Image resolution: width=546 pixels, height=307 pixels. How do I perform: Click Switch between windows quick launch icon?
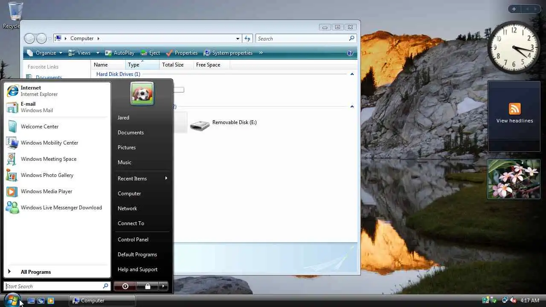pyautogui.click(x=41, y=301)
